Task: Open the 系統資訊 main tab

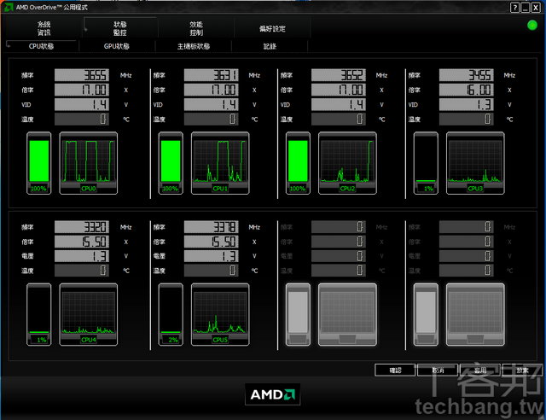Action: (44, 27)
